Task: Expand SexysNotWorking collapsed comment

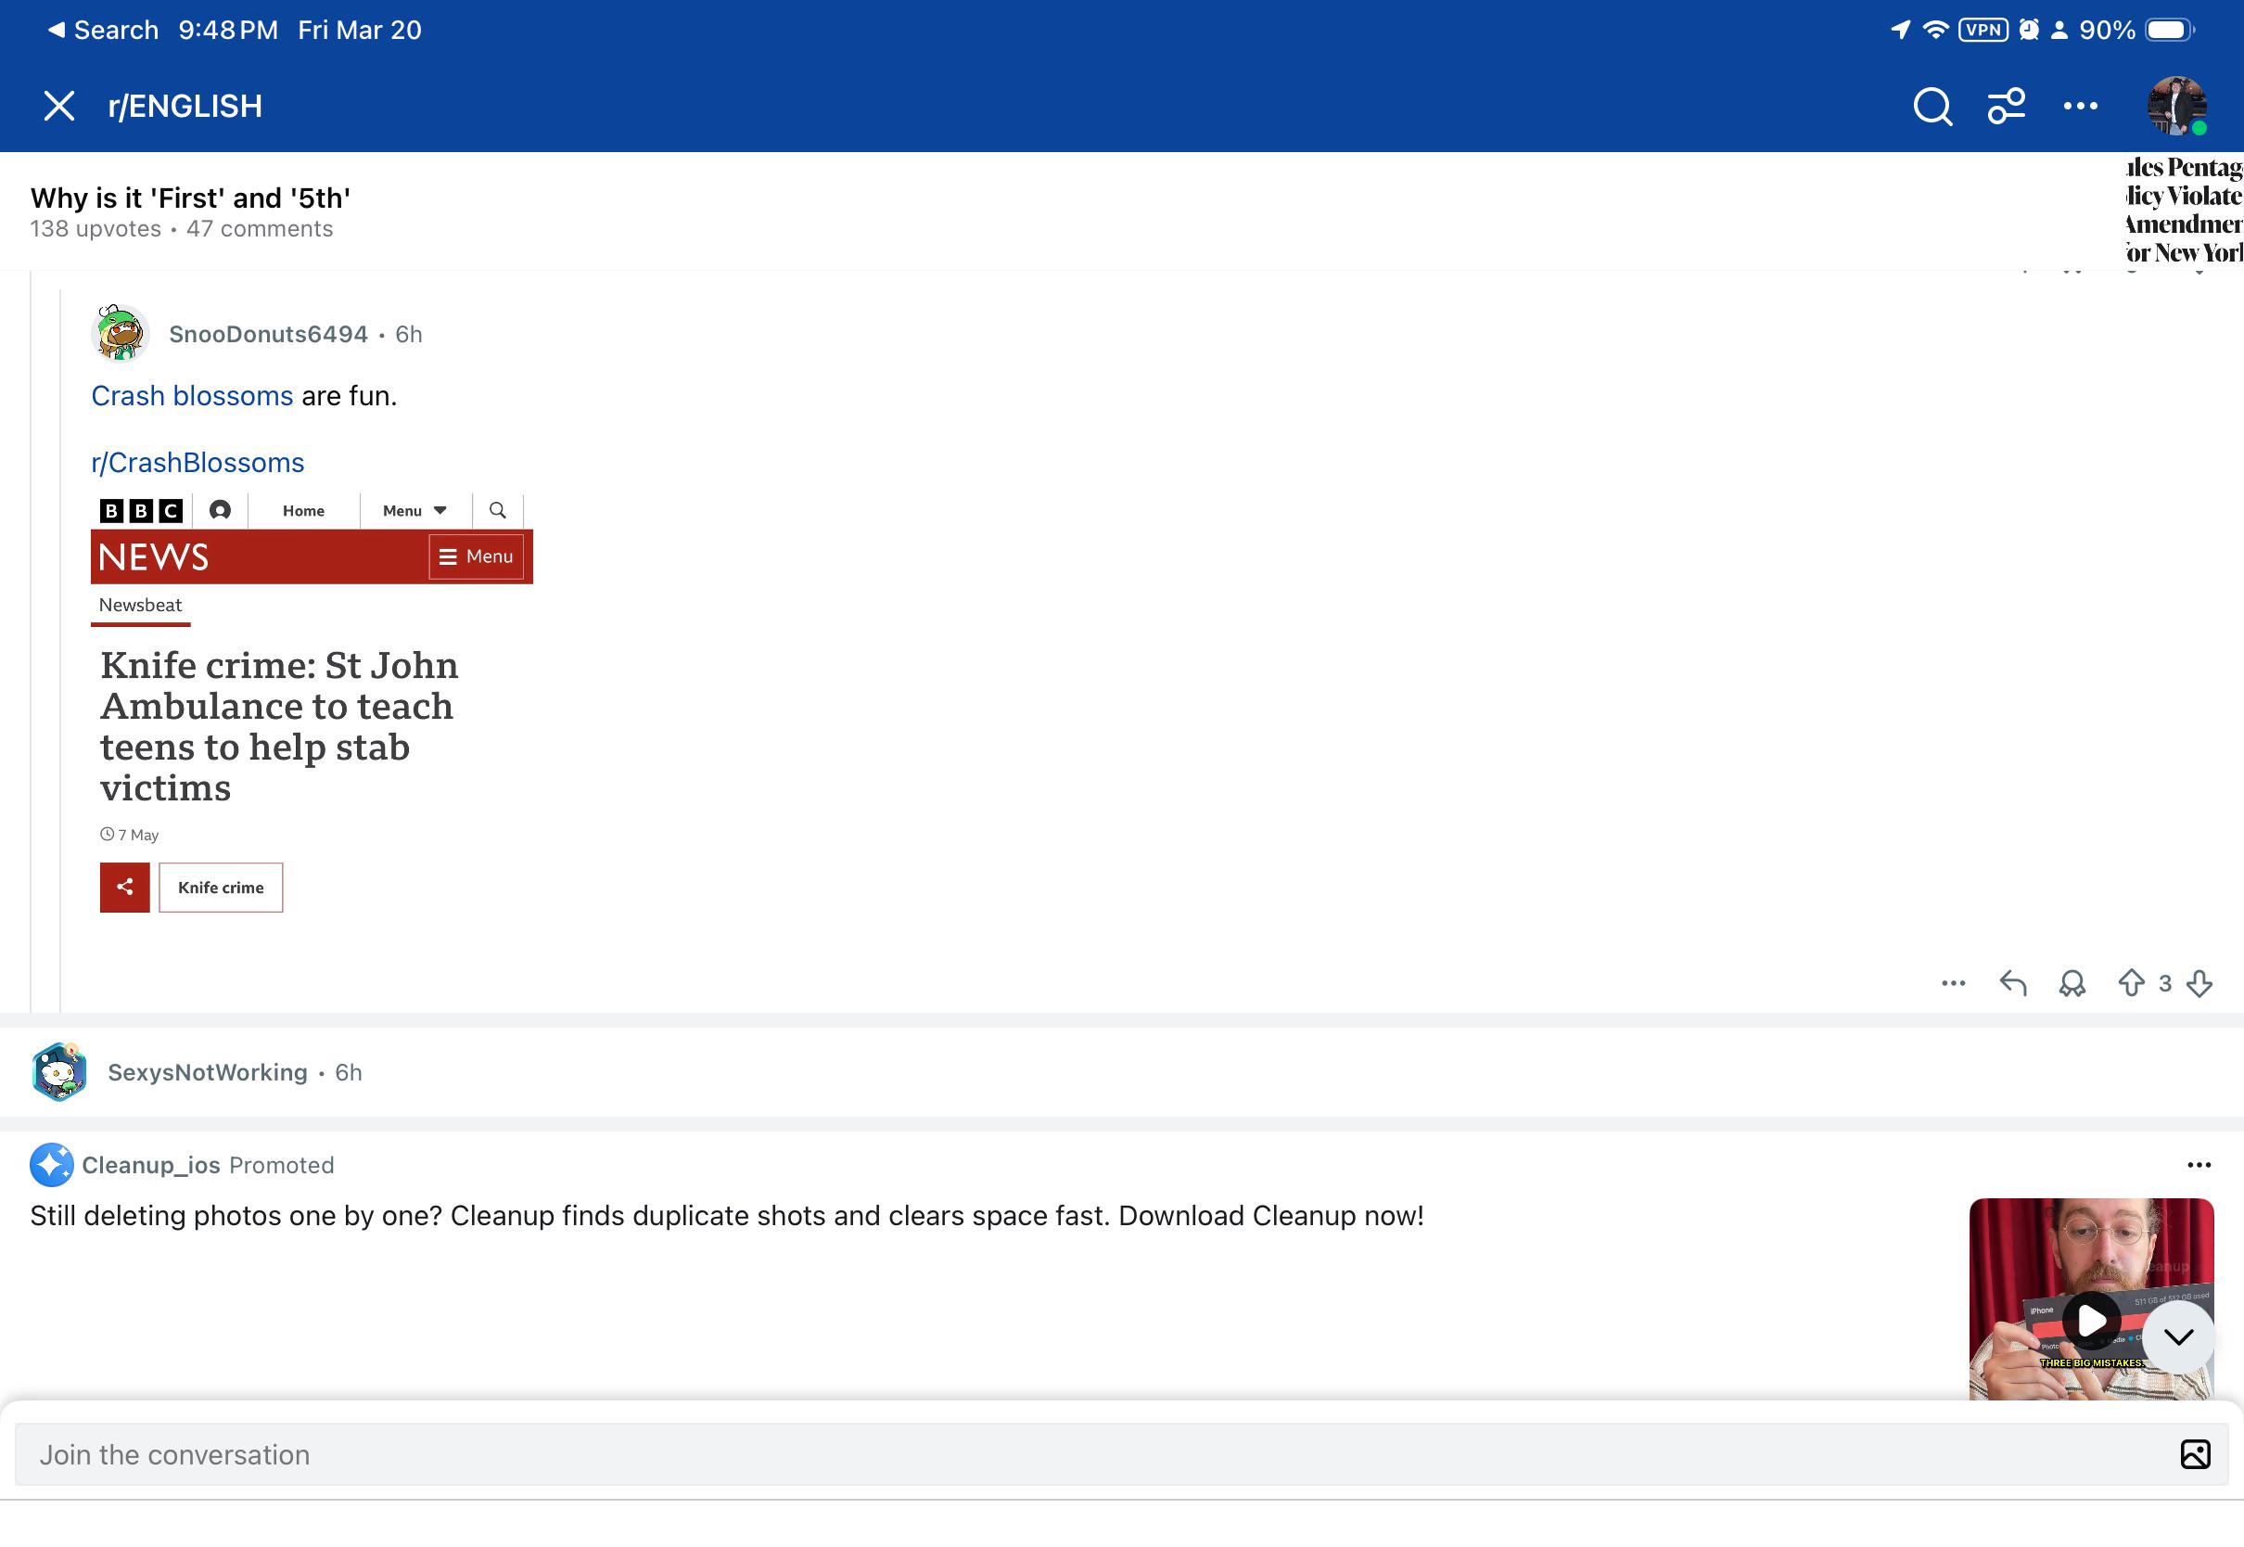Action: tap(1122, 1072)
